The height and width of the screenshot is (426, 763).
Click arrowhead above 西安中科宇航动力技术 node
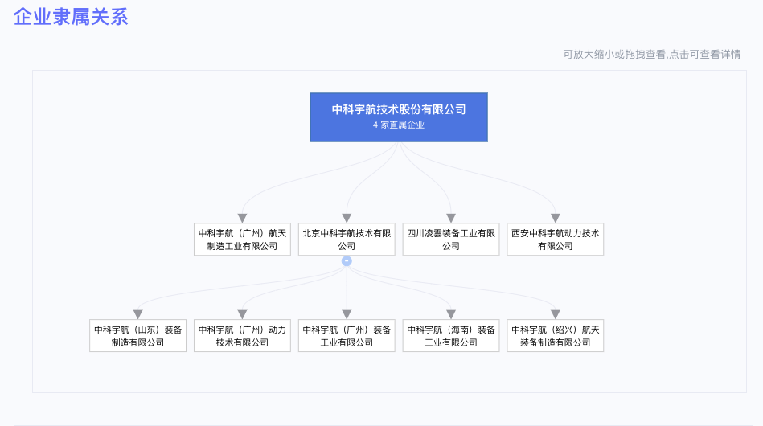pos(556,218)
